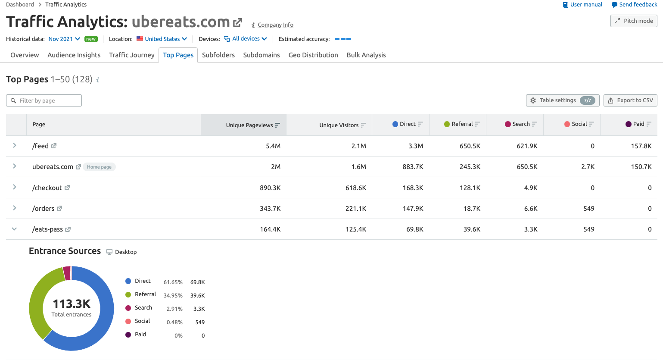The height and width of the screenshot is (360, 663).
Task: Click the Home page badge
Action: pos(99,167)
